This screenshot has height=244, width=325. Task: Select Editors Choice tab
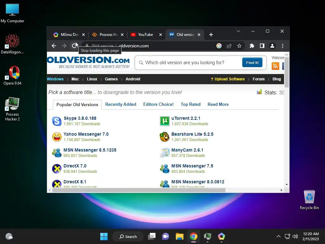click(158, 104)
